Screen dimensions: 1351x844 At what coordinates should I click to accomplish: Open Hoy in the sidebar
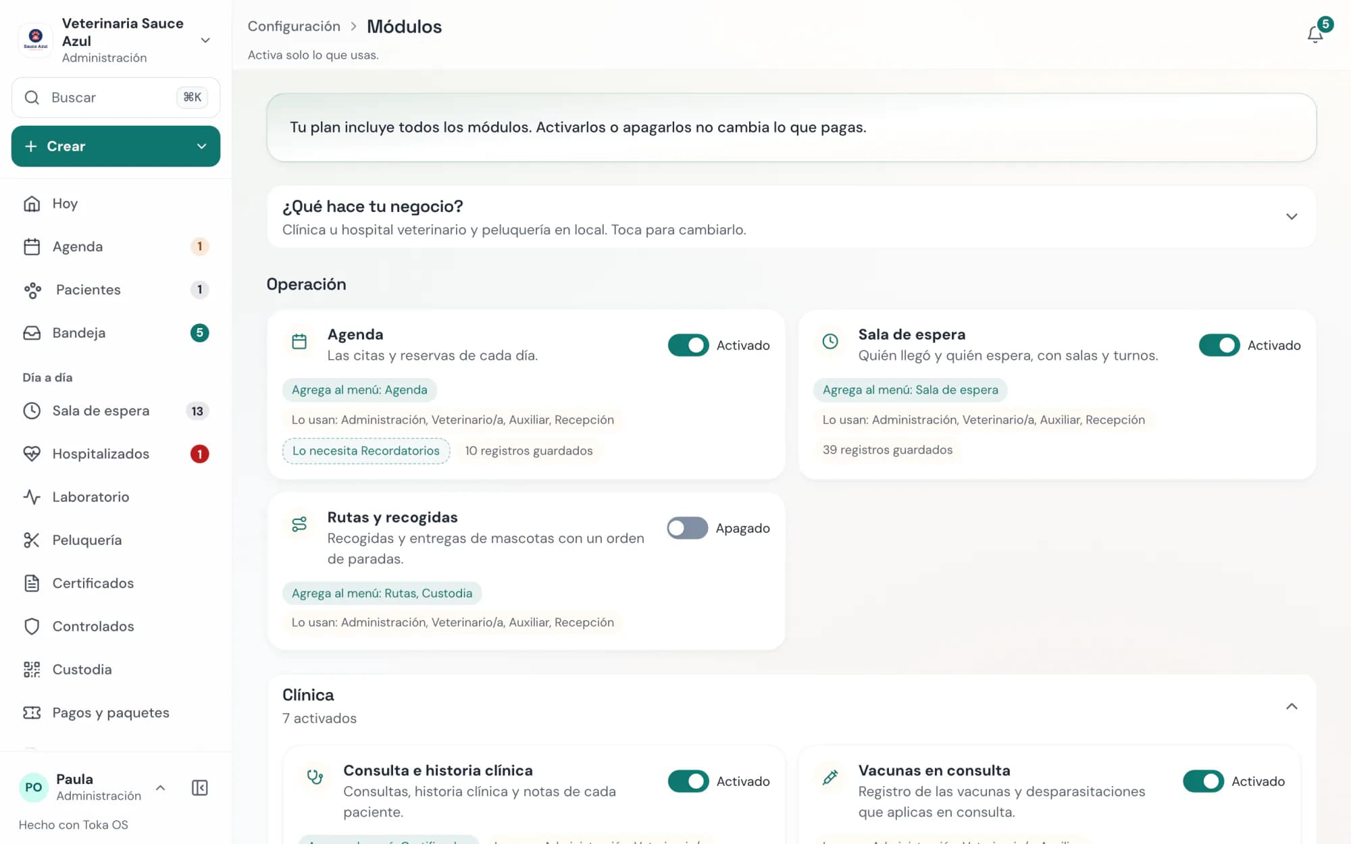pos(116,203)
